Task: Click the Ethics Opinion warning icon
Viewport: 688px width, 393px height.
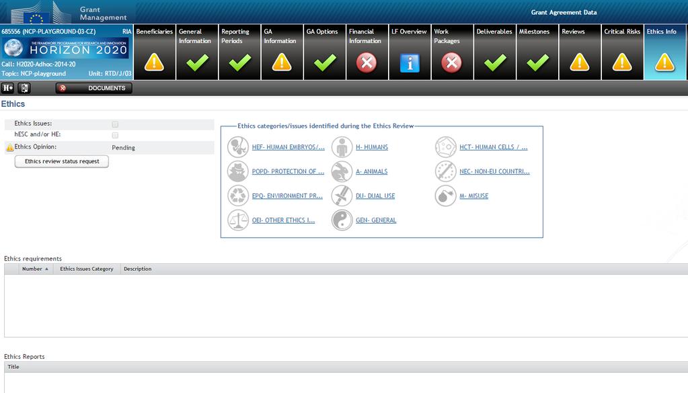Action: [9, 148]
